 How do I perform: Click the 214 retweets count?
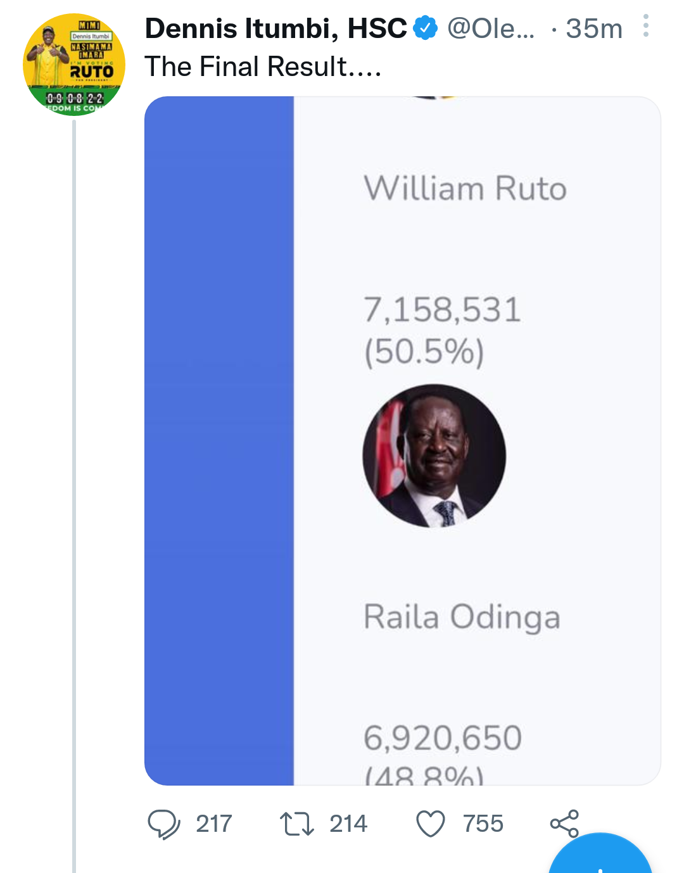click(348, 824)
